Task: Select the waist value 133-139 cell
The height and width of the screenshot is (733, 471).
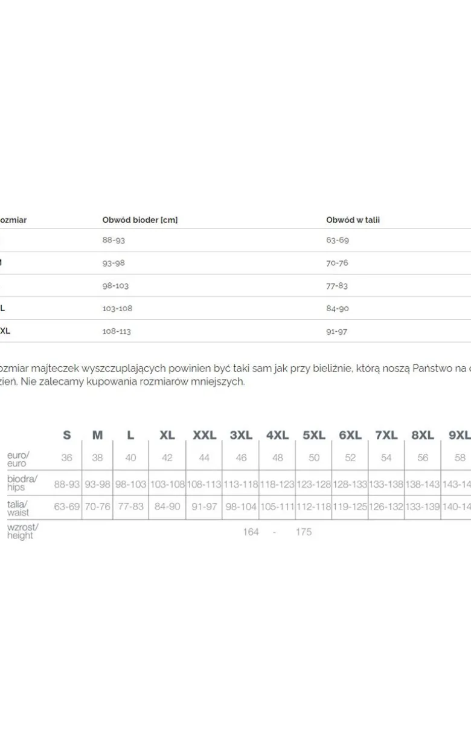Action: (423, 506)
